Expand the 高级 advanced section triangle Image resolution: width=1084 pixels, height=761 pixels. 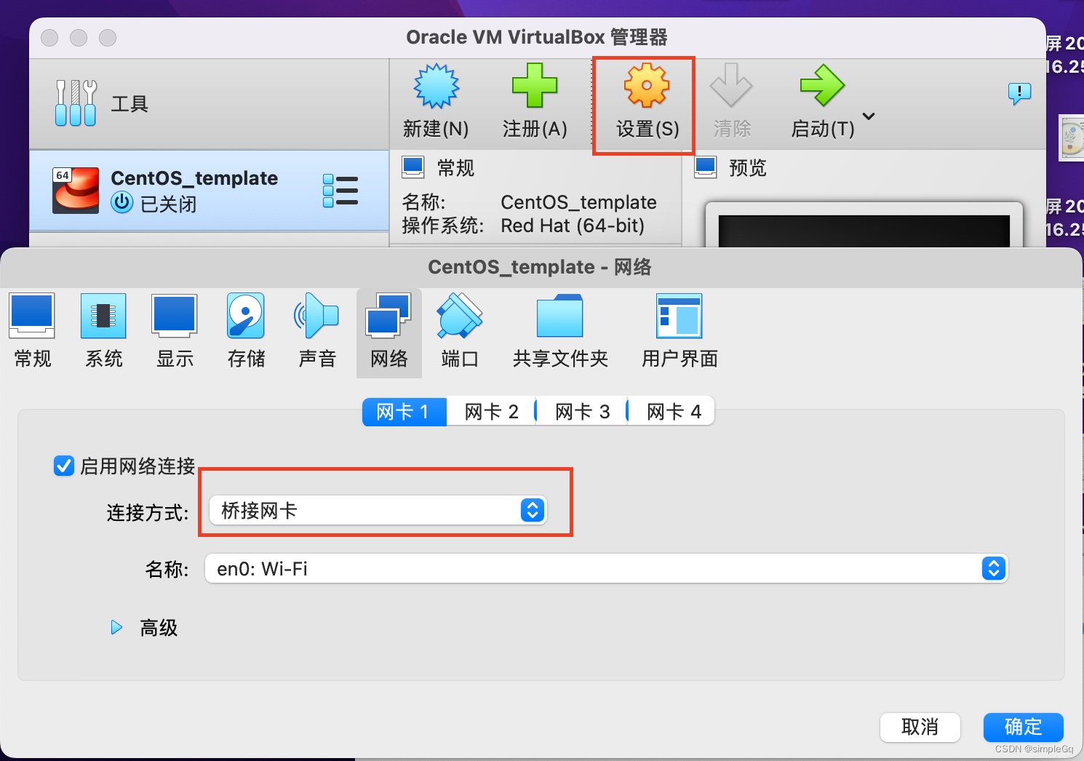coord(116,627)
